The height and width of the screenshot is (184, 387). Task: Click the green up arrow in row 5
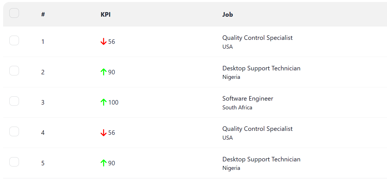pyautogui.click(x=103, y=163)
